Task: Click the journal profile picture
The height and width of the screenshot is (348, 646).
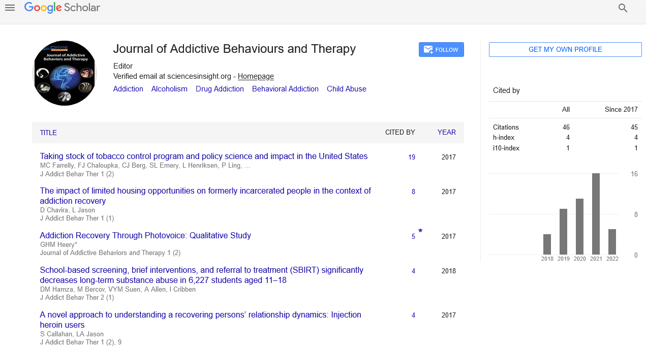Action: (64, 73)
